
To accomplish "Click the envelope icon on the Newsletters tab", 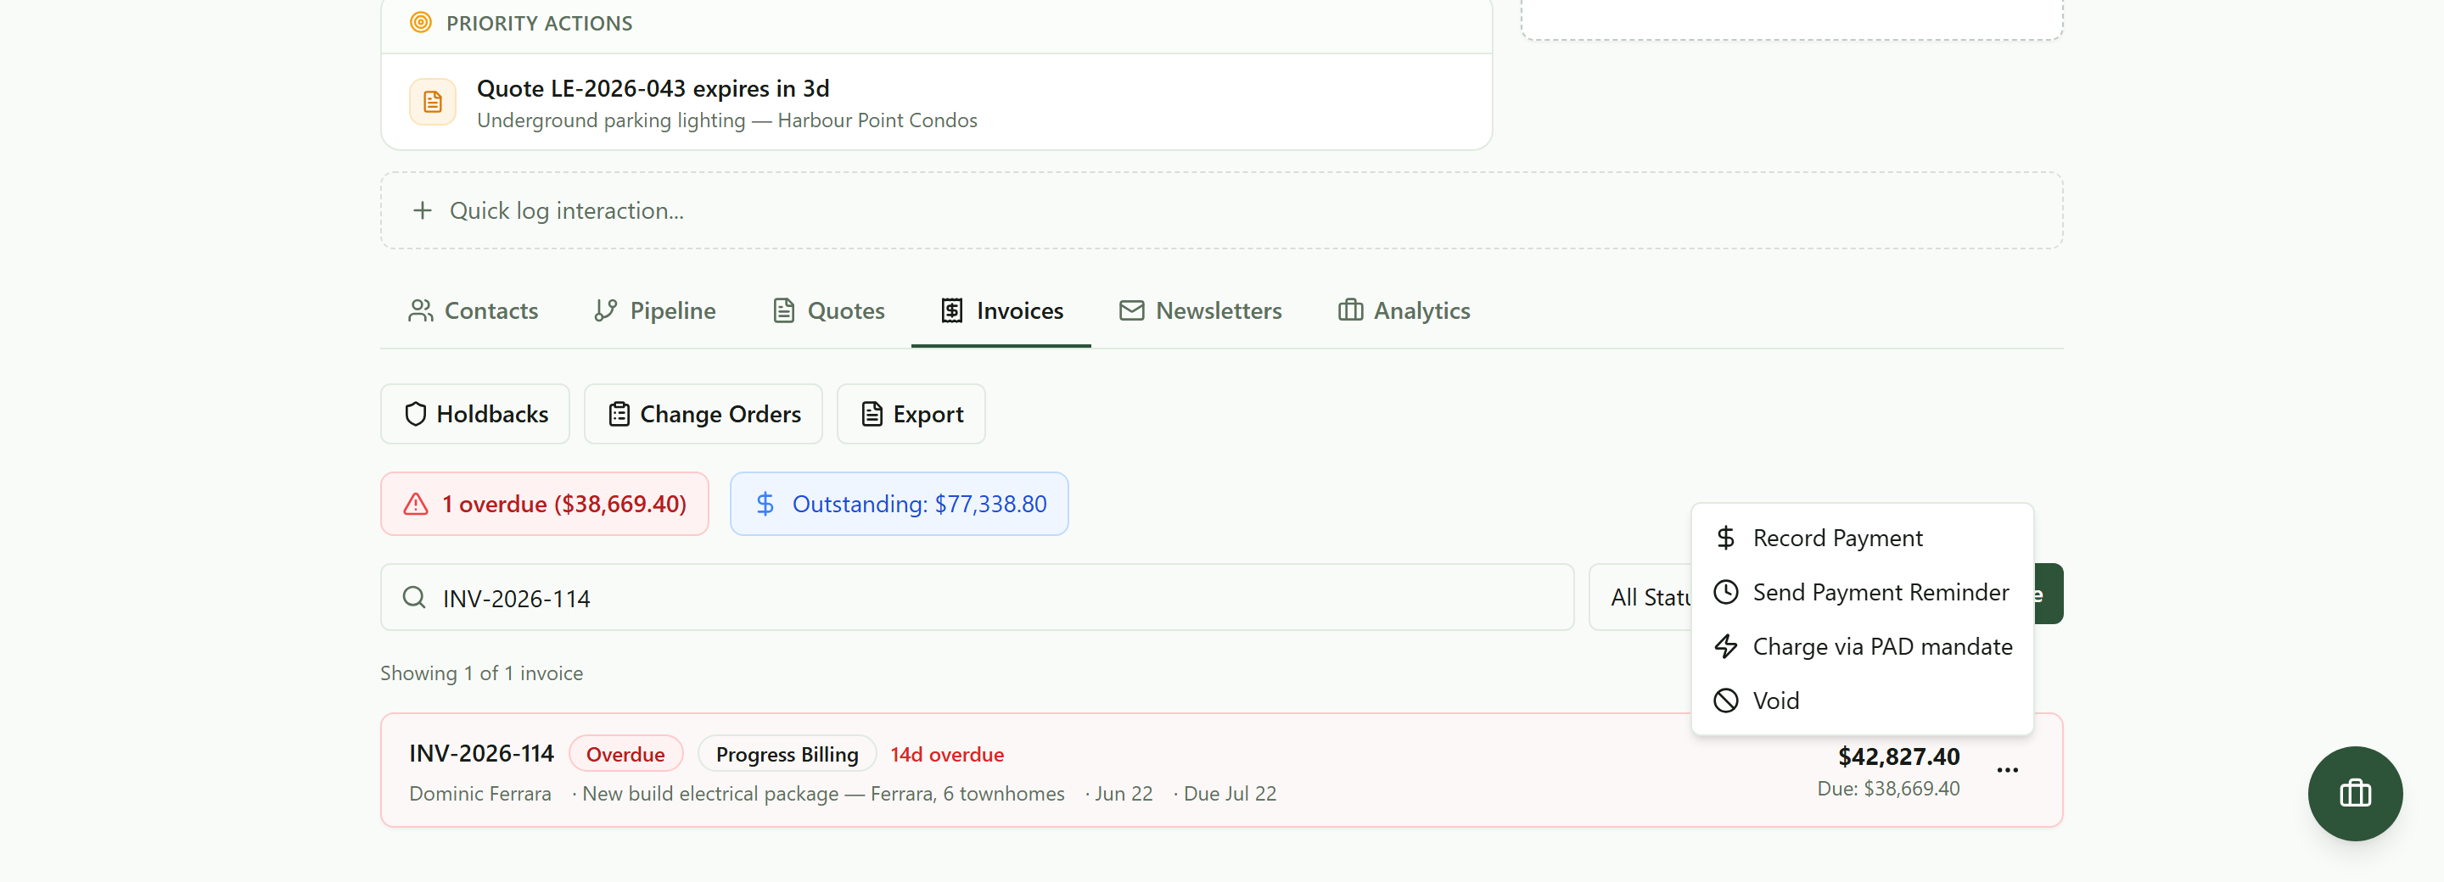I will point(1131,311).
